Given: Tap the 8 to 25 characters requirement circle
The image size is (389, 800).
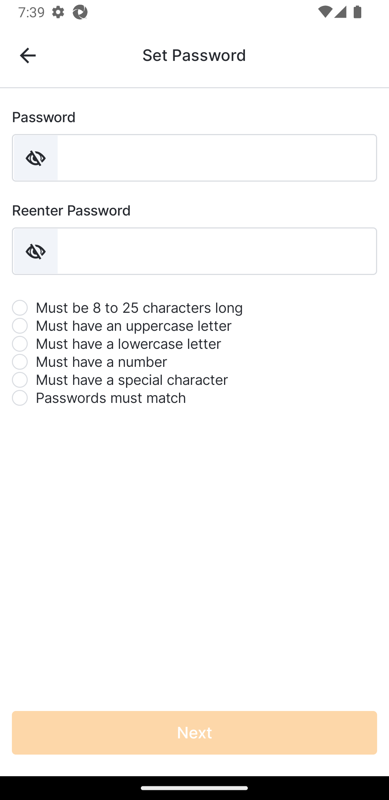Looking at the screenshot, I should [20, 308].
